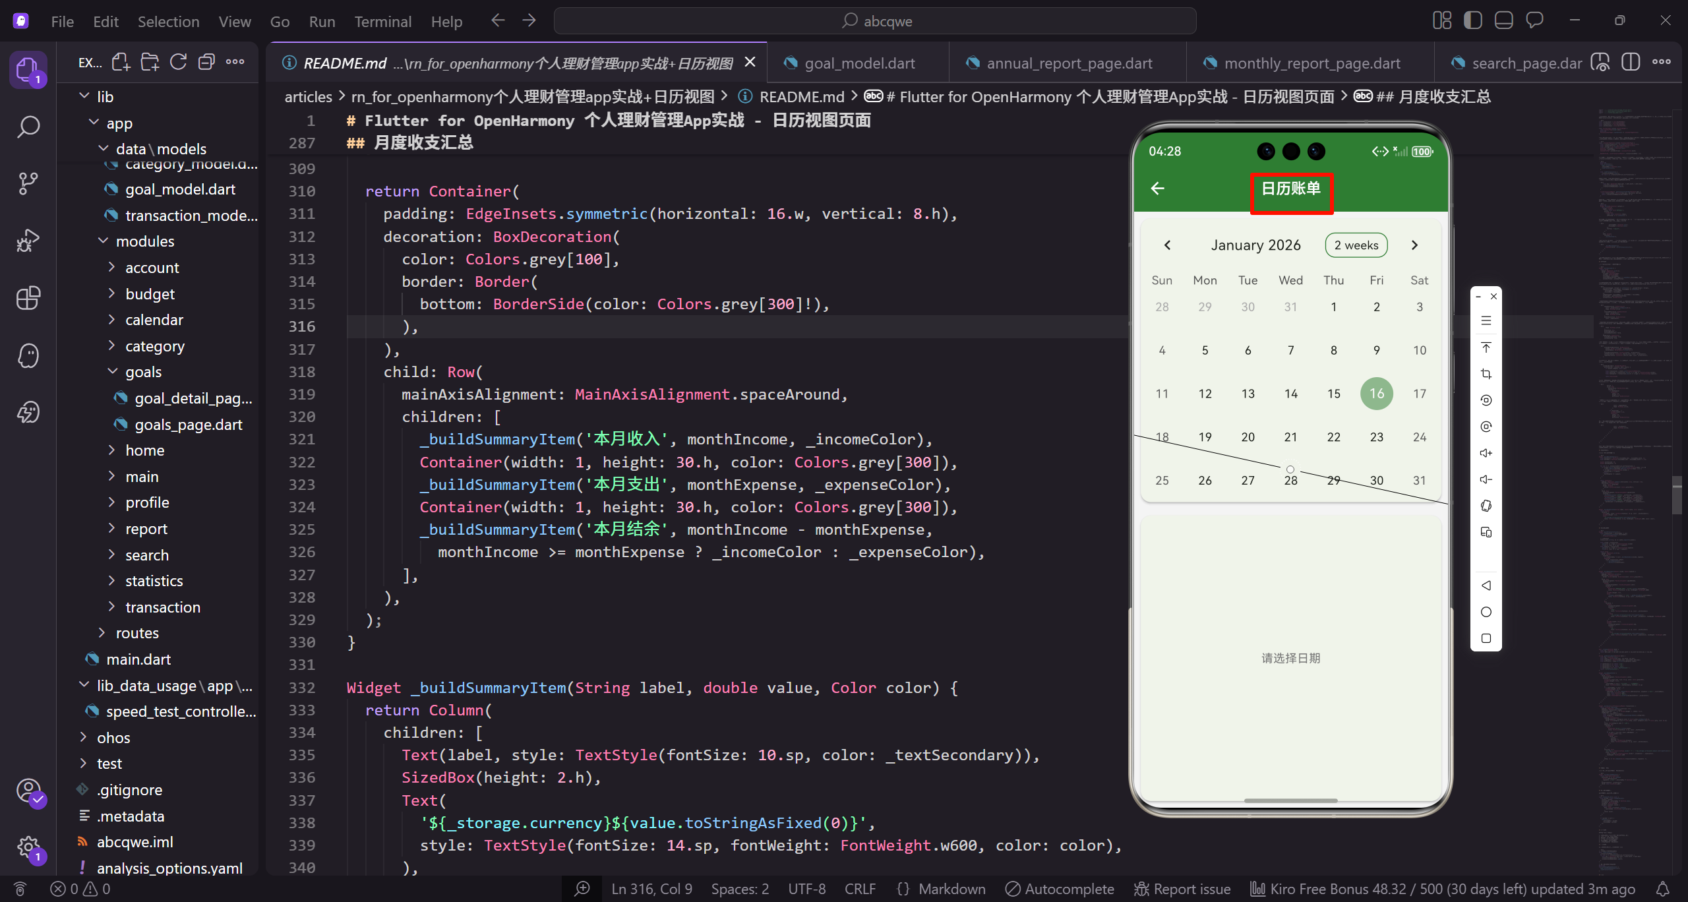
Task: Open the Manage settings gear
Action: coord(28,847)
